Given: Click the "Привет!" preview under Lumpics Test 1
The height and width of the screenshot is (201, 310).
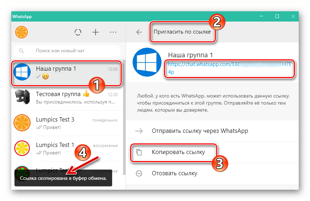Looking at the screenshot, I should 52,153.
